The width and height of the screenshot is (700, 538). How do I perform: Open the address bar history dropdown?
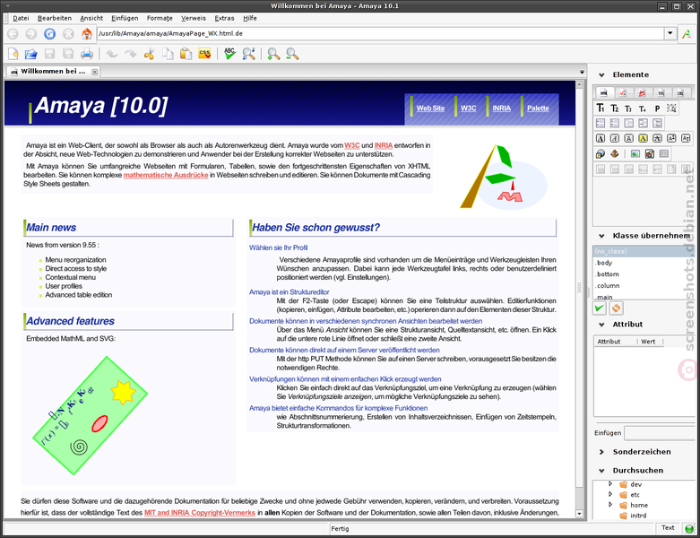click(670, 33)
